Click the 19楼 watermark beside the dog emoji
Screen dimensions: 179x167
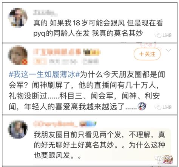[x=163, y=107]
